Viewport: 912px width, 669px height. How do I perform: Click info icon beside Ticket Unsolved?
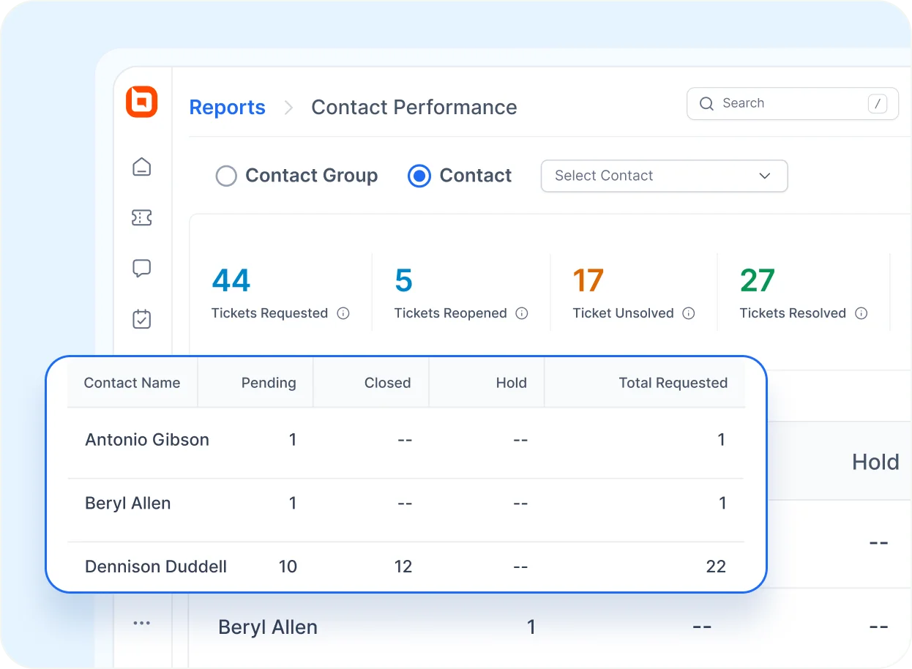point(689,313)
